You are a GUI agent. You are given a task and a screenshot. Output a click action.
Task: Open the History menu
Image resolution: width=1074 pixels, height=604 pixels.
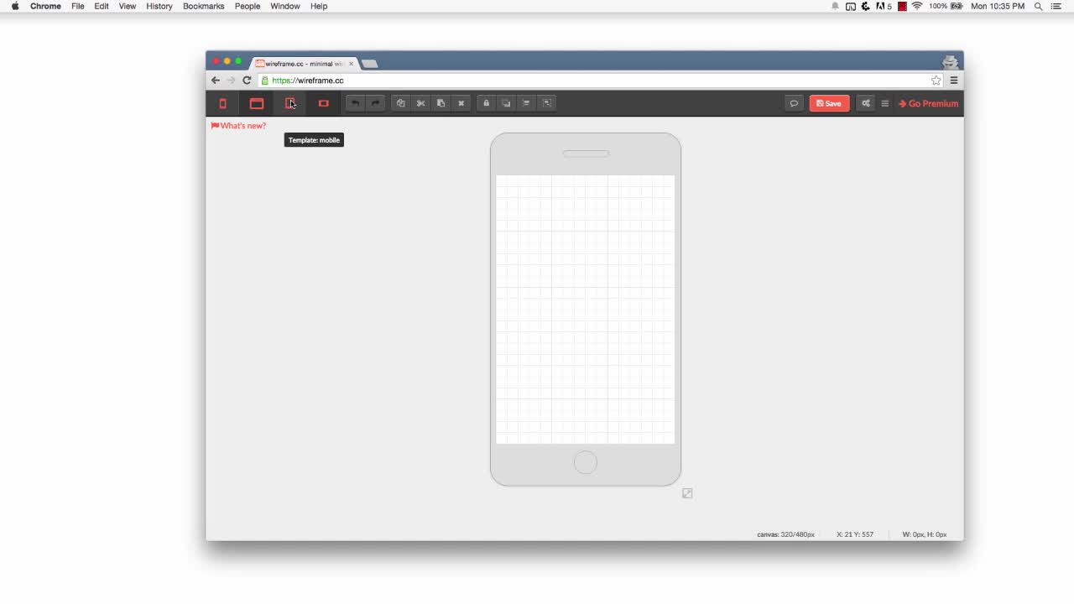[x=159, y=6]
